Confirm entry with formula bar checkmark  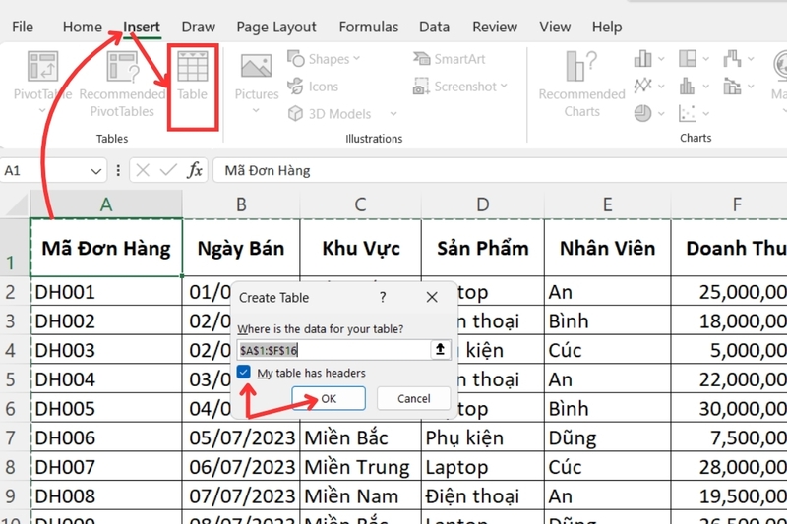pyautogui.click(x=168, y=170)
